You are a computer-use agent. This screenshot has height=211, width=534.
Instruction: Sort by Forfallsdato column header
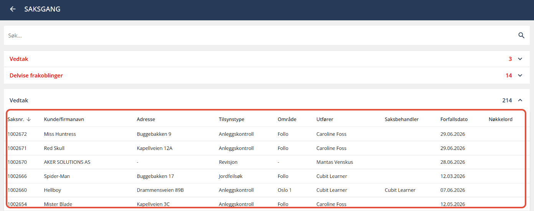454,119
